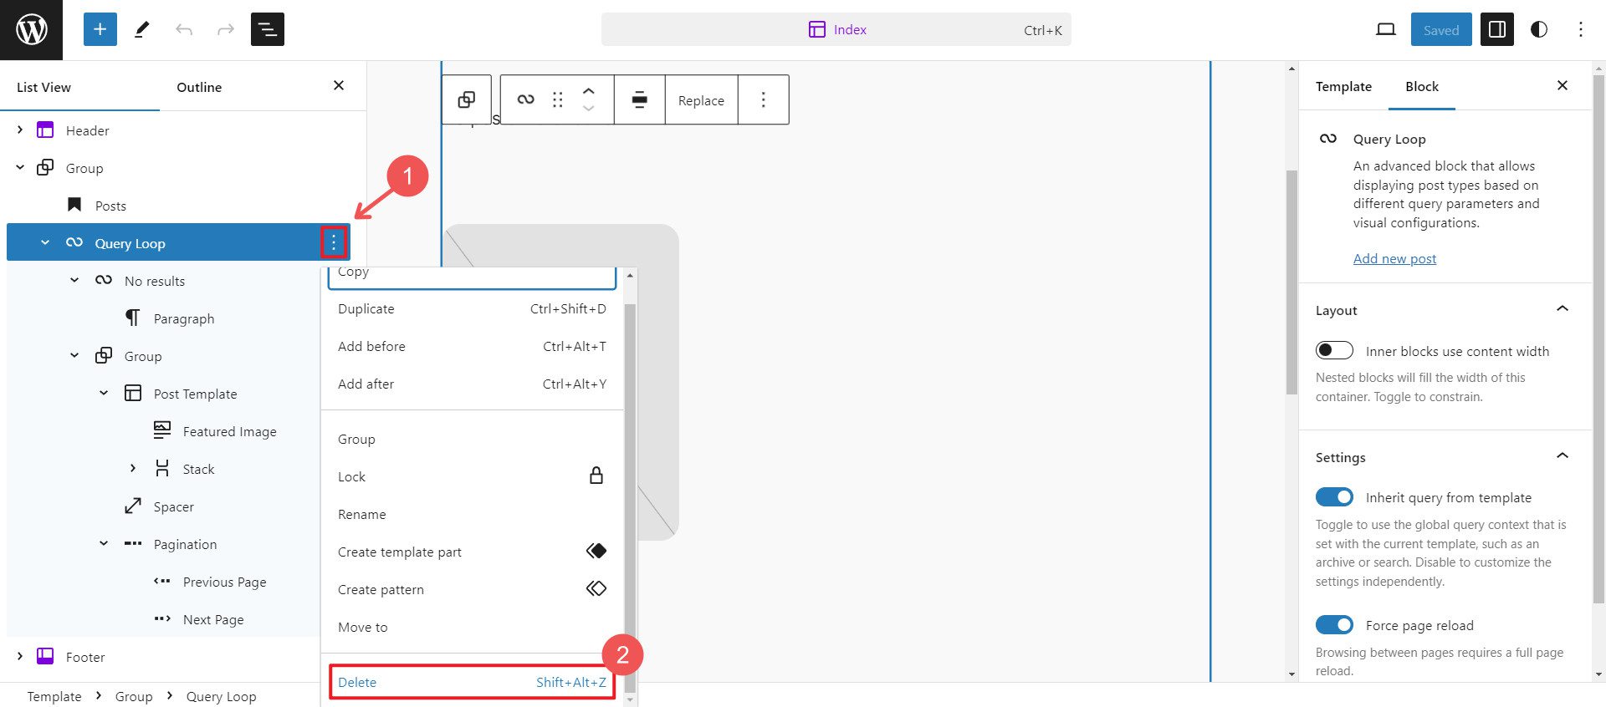
Task: Click the Replace button in toolbar
Action: pyautogui.click(x=701, y=100)
